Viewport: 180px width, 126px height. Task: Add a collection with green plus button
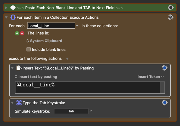click(x=17, y=33)
